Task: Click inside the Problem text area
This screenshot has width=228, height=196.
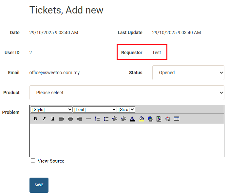Action: 127,140
